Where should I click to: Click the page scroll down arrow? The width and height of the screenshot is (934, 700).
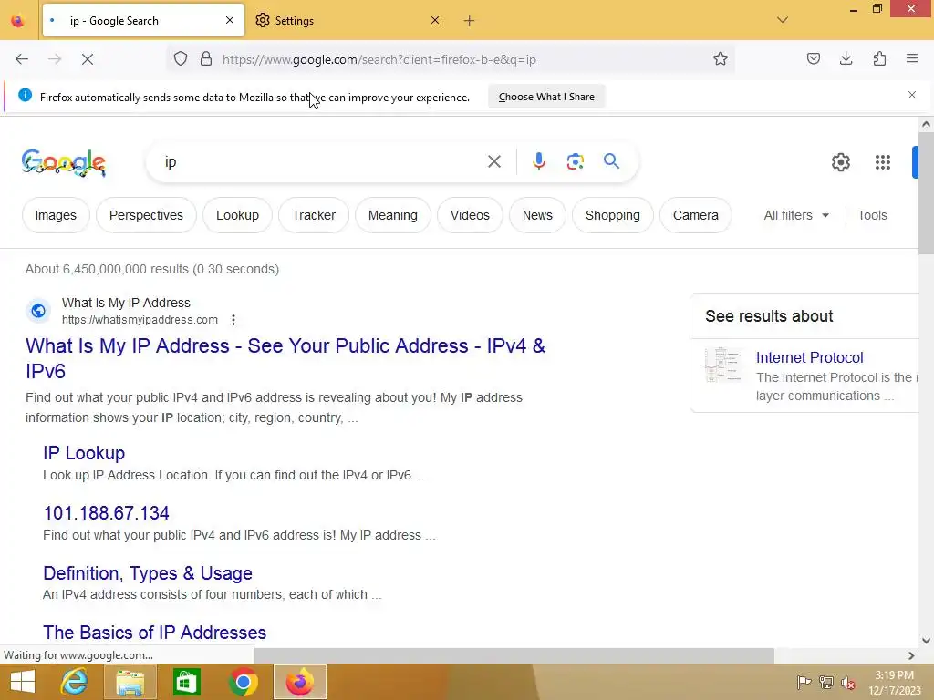[x=926, y=641]
